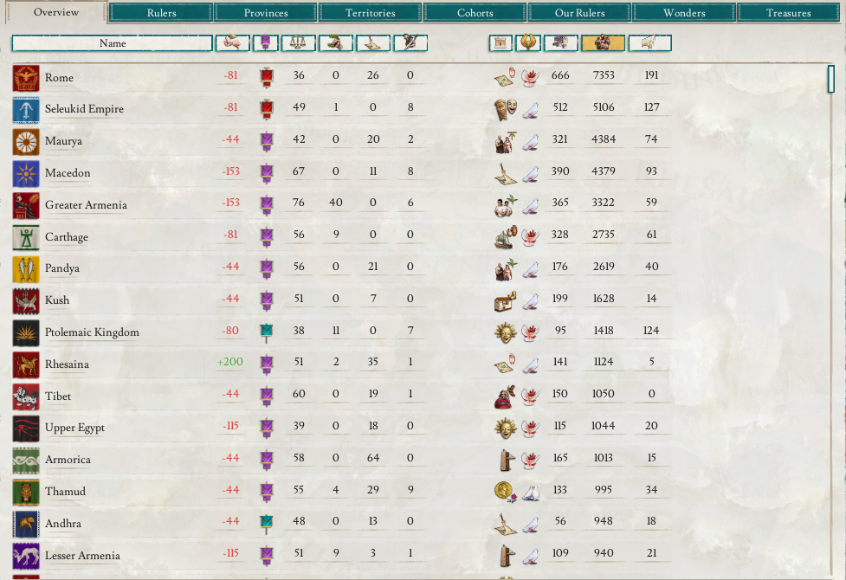Image resolution: width=846 pixels, height=580 pixels.
Task: Click the Carthage flag thumbnail
Action: 26,237
